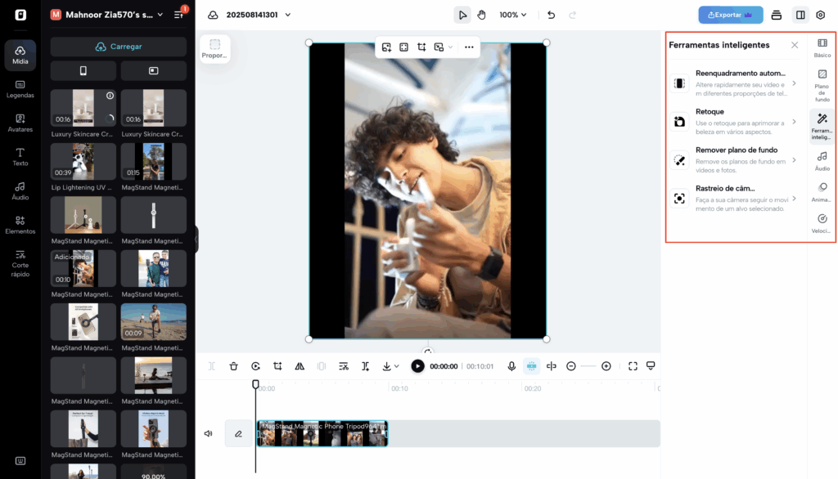The image size is (838, 479).
Task: Click the microphone voice-over record icon
Action: point(511,366)
